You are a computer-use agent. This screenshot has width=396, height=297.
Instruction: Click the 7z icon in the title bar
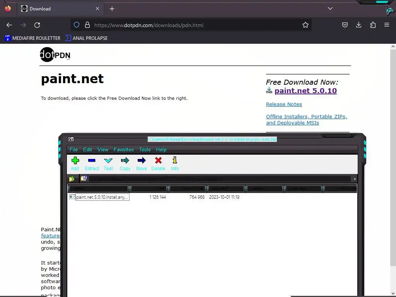[71, 139]
